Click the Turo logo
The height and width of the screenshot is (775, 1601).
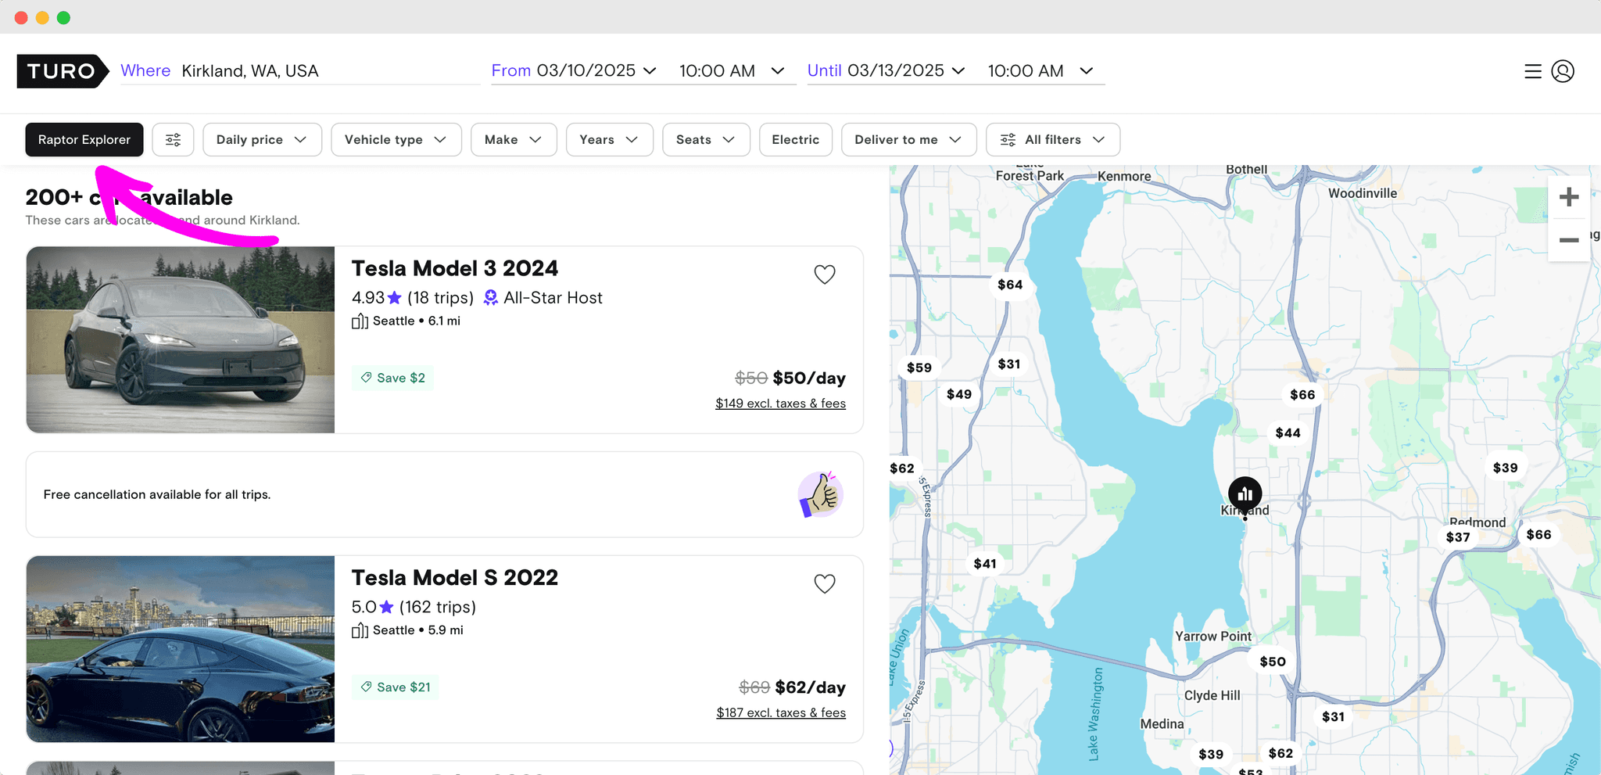63,71
